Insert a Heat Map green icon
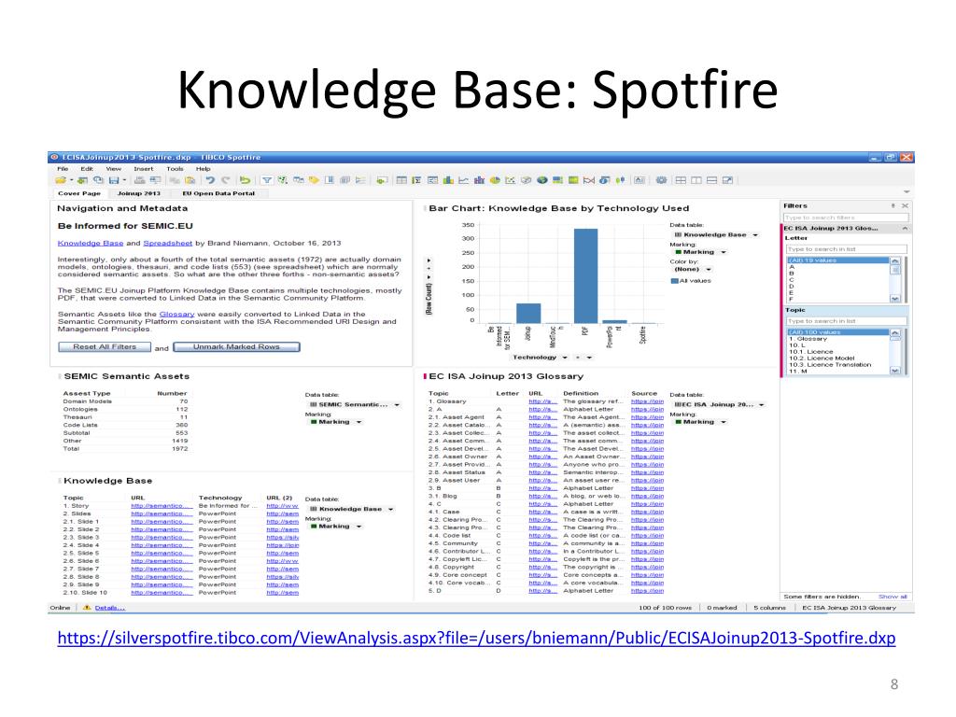This screenshot has width=956, height=717. [573, 180]
